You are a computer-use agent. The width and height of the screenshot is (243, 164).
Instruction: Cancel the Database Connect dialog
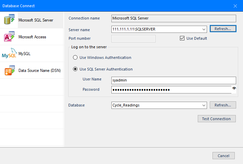click(223, 156)
